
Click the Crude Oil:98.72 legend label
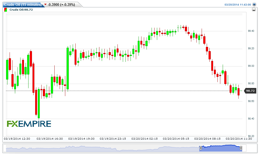[21, 10]
